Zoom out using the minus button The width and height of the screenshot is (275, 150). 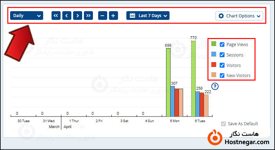pos(103,16)
